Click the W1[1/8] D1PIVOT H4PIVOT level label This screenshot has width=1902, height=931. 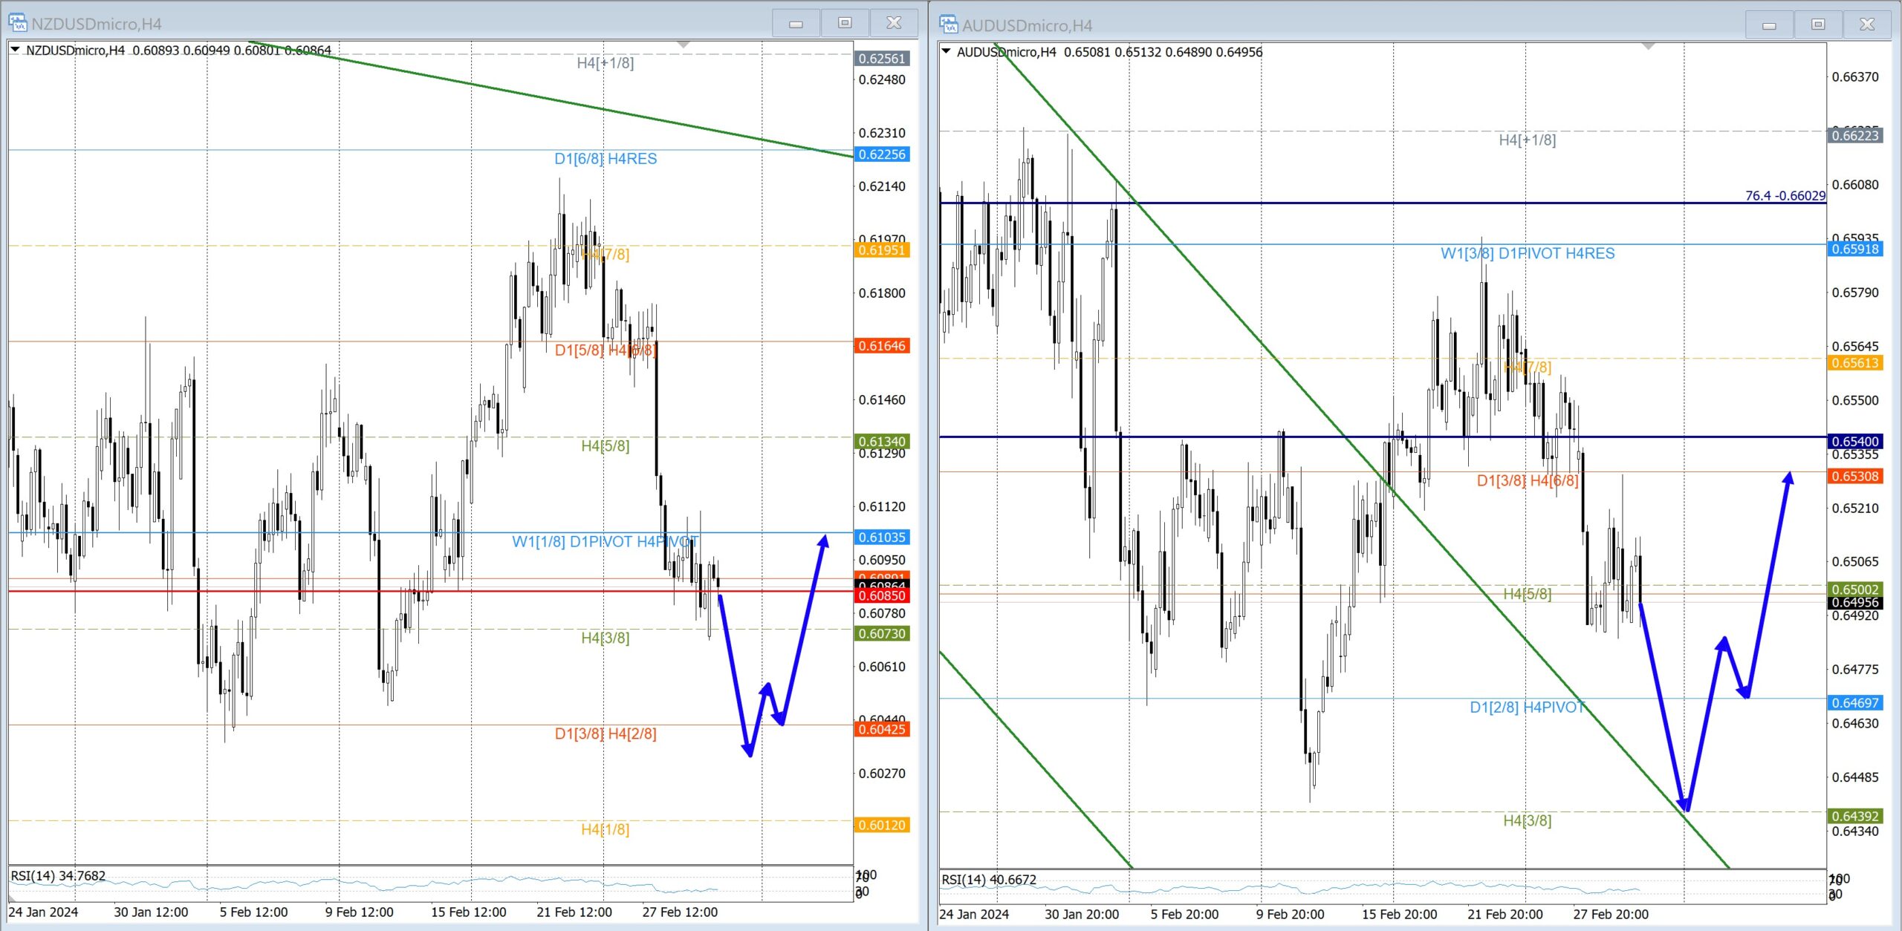pyautogui.click(x=605, y=541)
